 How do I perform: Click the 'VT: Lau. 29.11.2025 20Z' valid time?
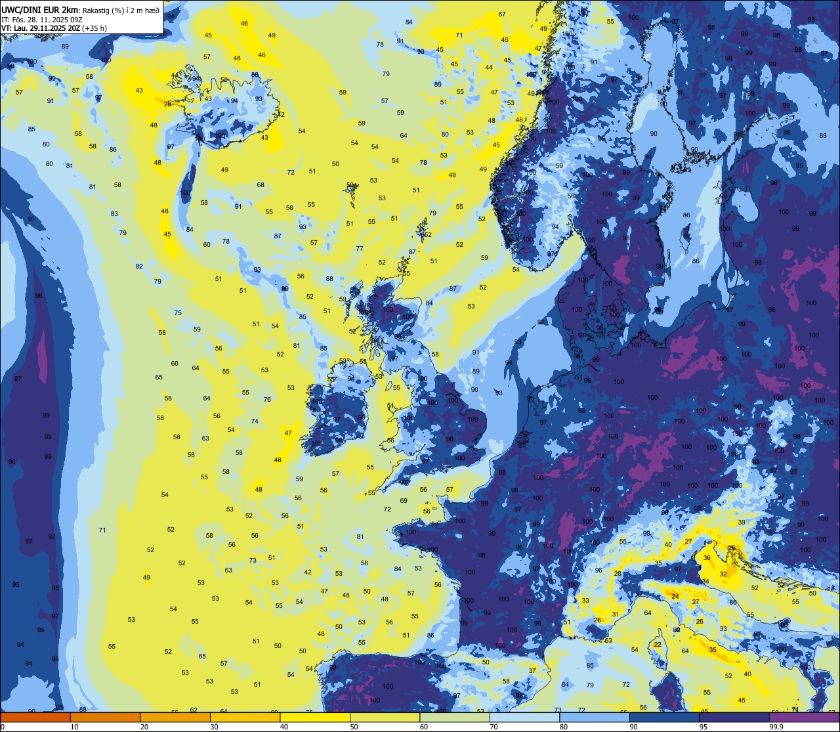41,28
